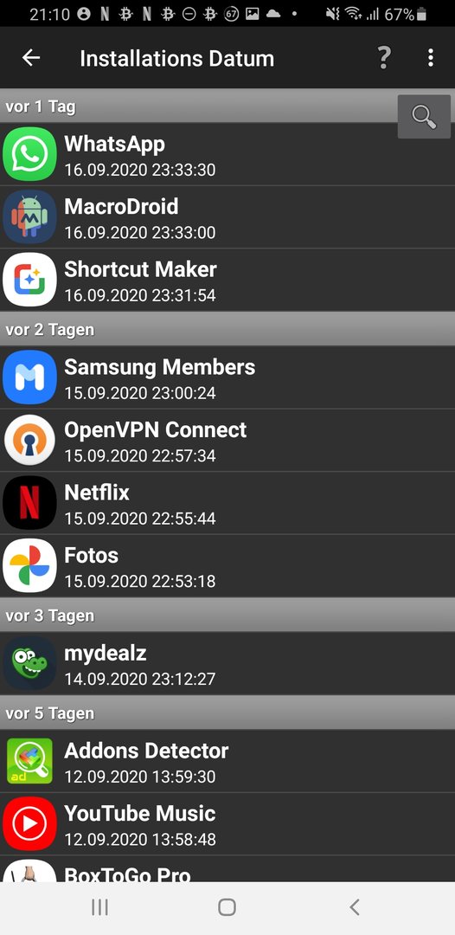The height and width of the screenshot is (935, 455).
Task: Tap the WhatsApp app icon
Action: [x=29, y=154]
